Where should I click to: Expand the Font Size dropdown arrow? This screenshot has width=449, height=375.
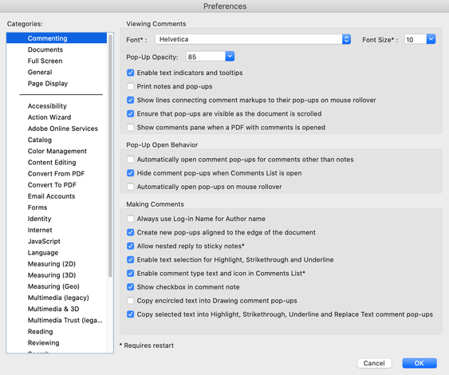(431, 39)
